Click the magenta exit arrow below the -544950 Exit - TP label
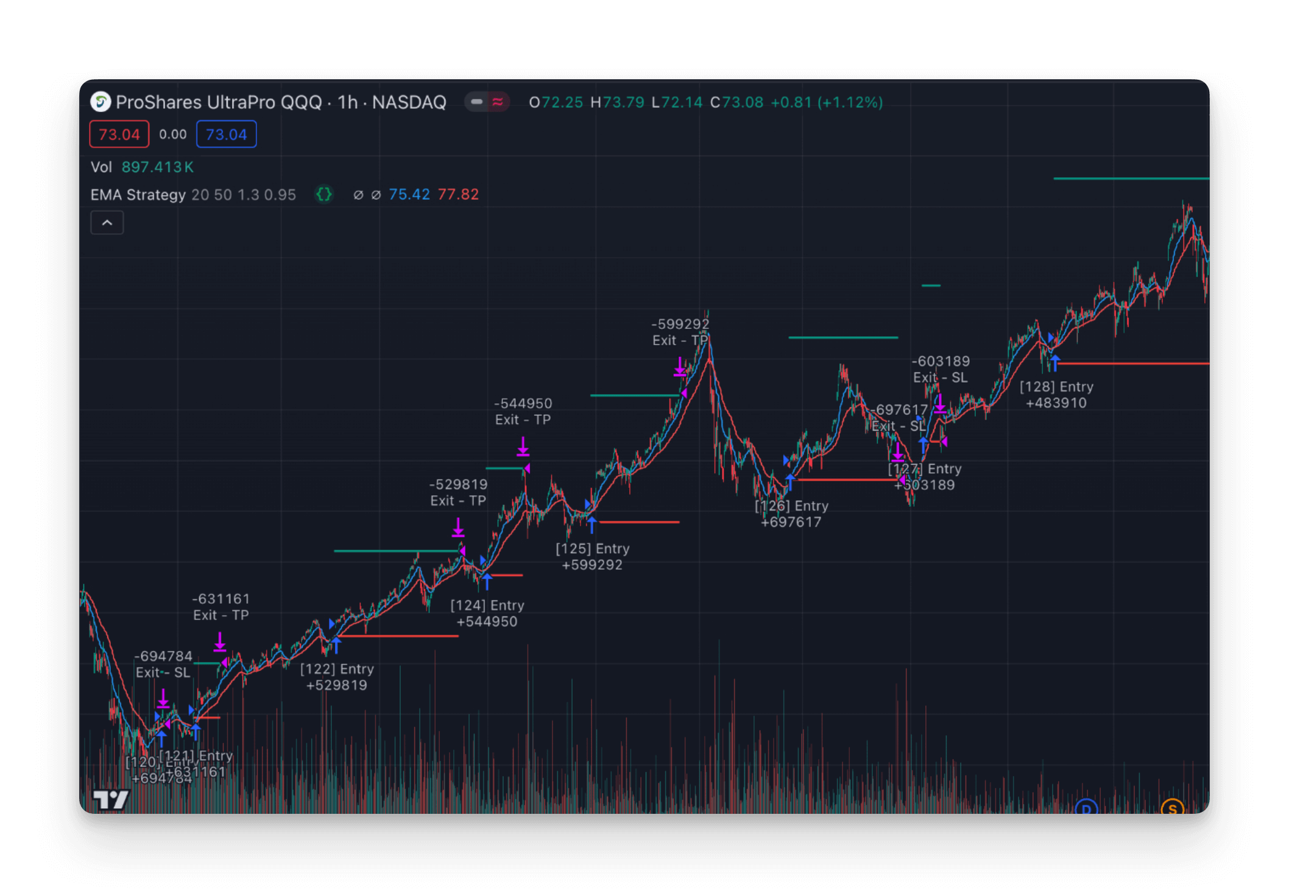Screen dimensions: 1289x893 [523, 446]
